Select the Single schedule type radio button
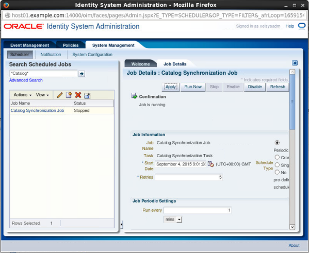This screenshot has height=253, width=309. (277, 164)
